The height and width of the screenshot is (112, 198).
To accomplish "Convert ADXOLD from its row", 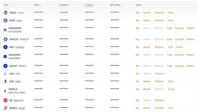I will coord(171,89).
